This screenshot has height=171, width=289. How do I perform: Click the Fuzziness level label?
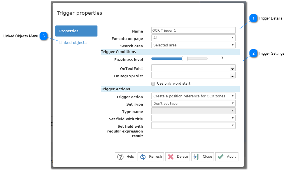(x=129, y=60)
